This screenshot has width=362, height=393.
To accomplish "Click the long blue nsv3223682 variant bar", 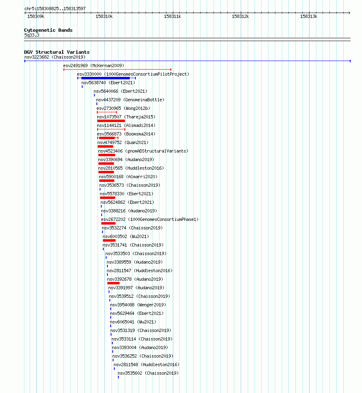I will tap(188, 61).
